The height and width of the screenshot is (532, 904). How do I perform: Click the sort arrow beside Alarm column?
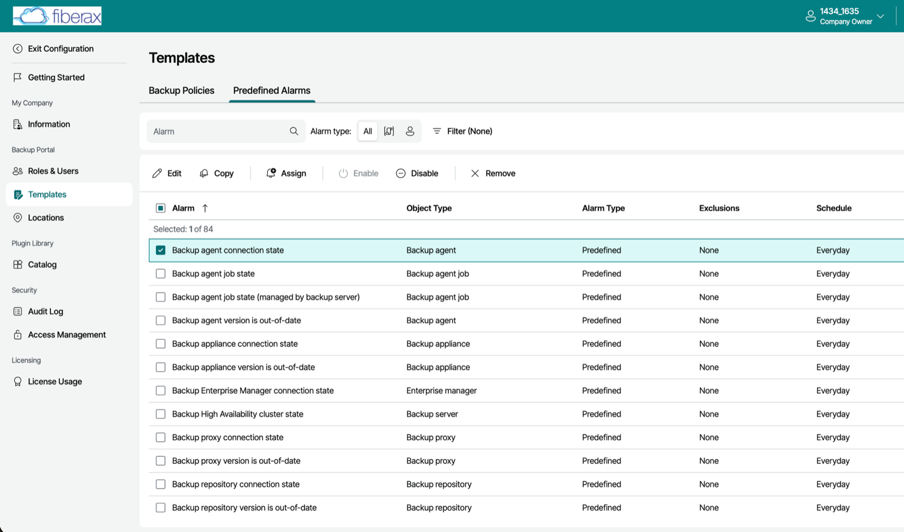[x=205, y=208]
